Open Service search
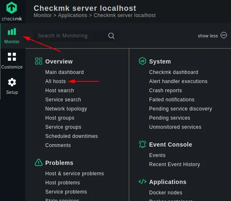The width and height of the screenshot is (231, 201). 63,100
